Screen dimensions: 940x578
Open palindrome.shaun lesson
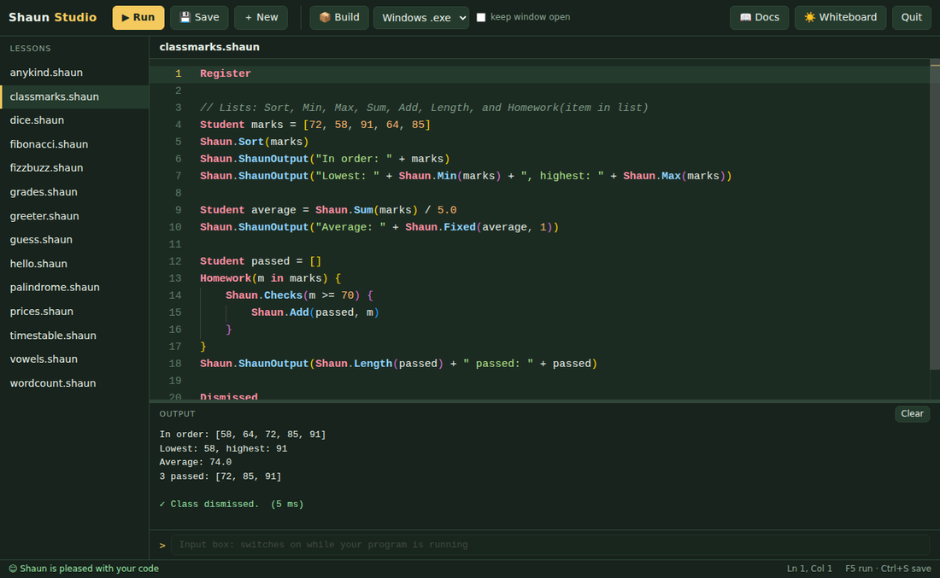click(74, 288)
